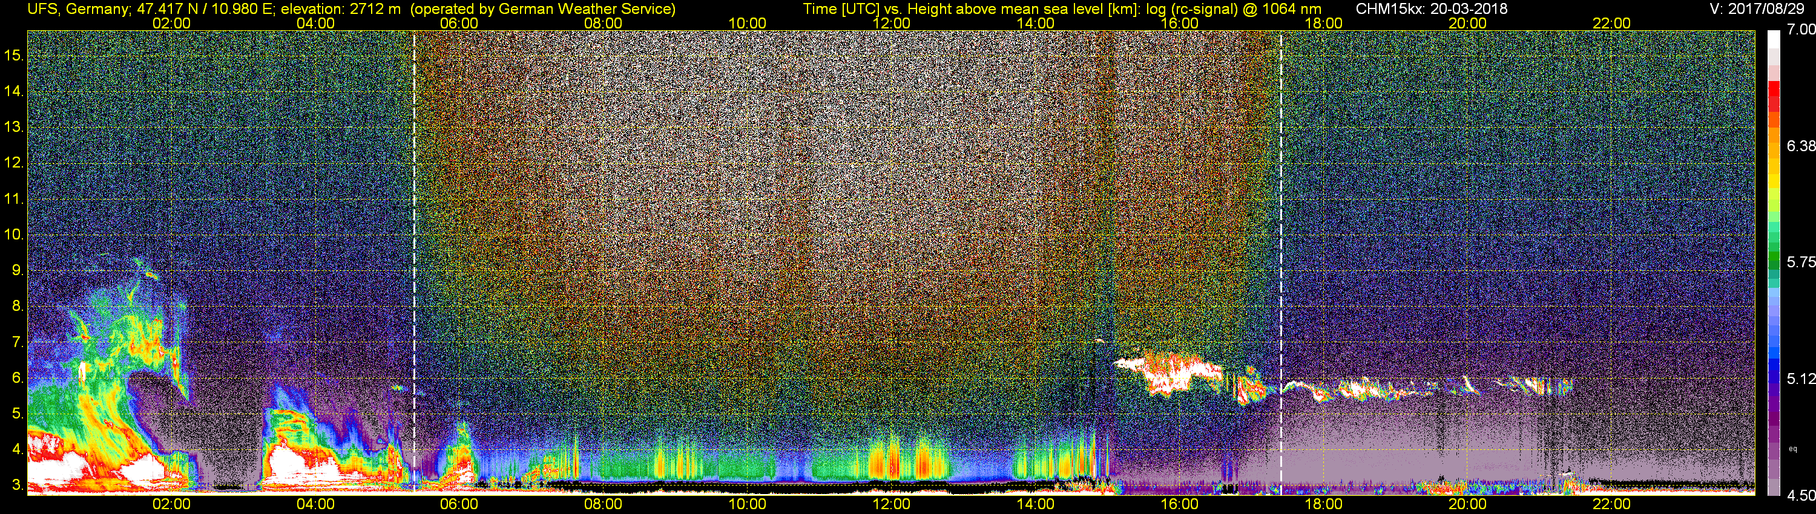The image size is (1816, 514).
Task: Click the "5.75" color scale value
Action: 1801,262
